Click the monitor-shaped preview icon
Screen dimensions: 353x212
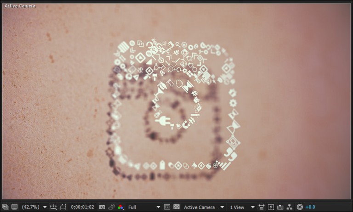click(x=14, y=207)
